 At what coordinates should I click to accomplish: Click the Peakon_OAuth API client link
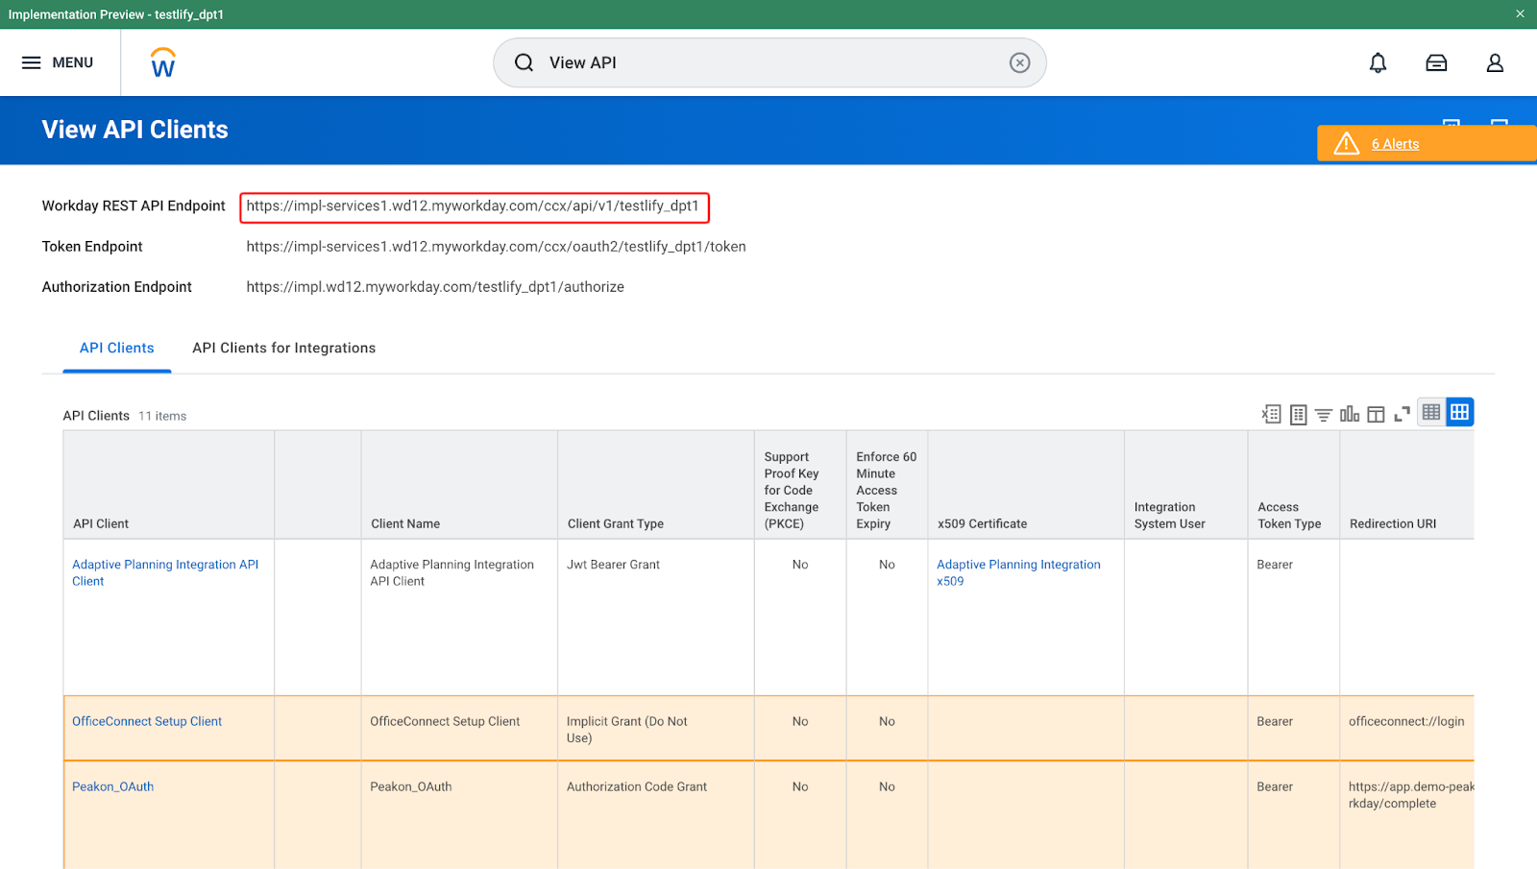pos(112,786)
